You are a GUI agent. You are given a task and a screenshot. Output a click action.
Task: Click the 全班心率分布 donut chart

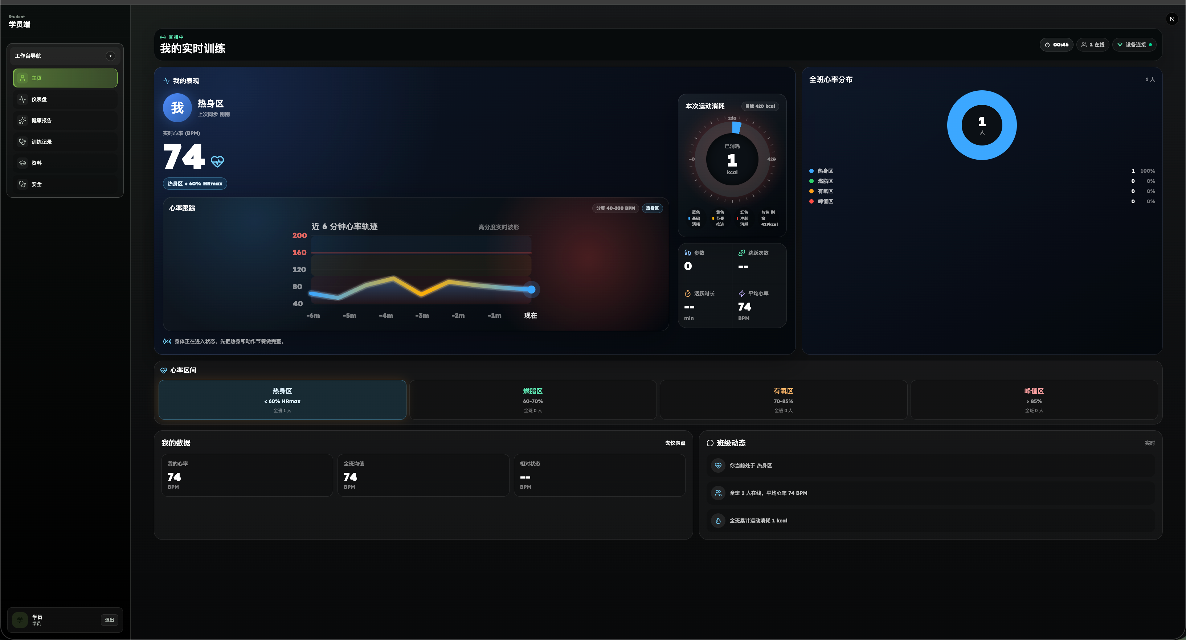(x=982, y=125)
